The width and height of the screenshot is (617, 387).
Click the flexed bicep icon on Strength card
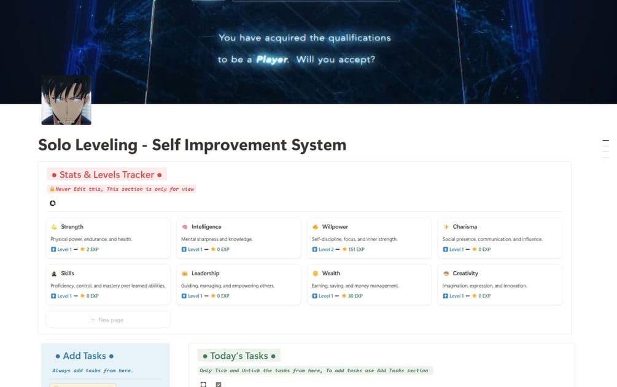coord(54,227)
